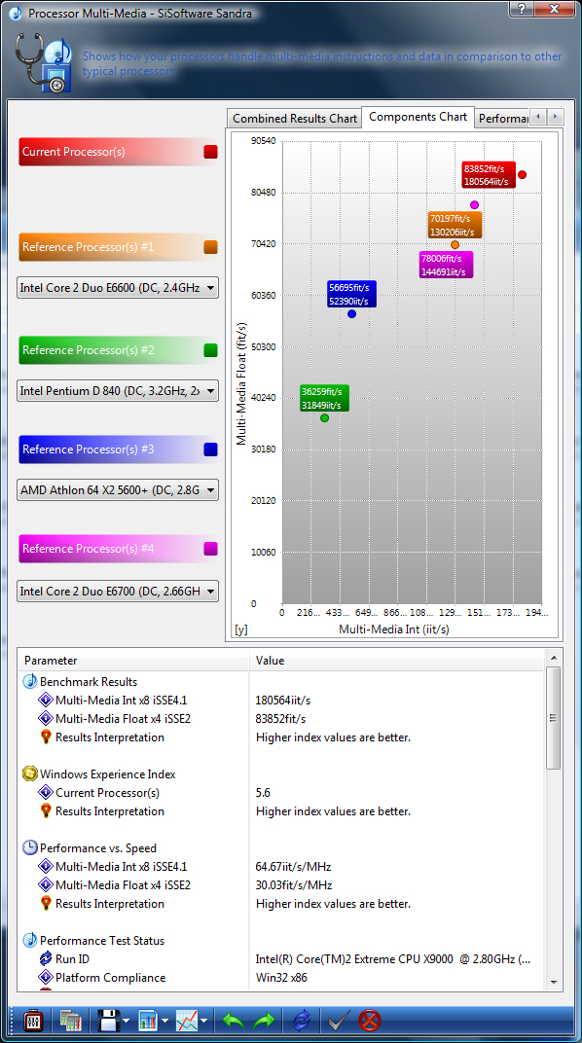This screenshot has height=1043, width=582.
Task: Click the magenta Reference Processor #4 color swatch
Action: tap(211, 550)
